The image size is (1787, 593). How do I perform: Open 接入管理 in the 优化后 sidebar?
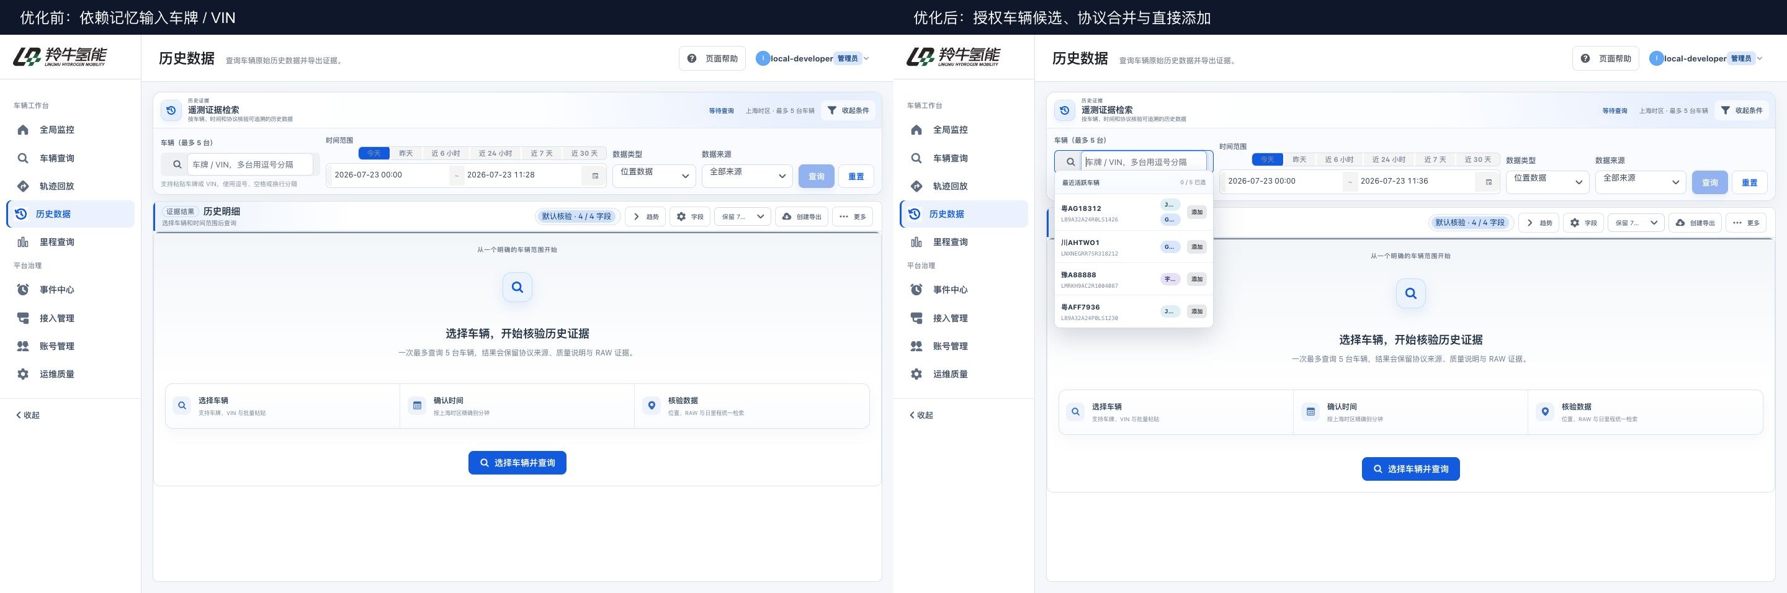(964, 318)
